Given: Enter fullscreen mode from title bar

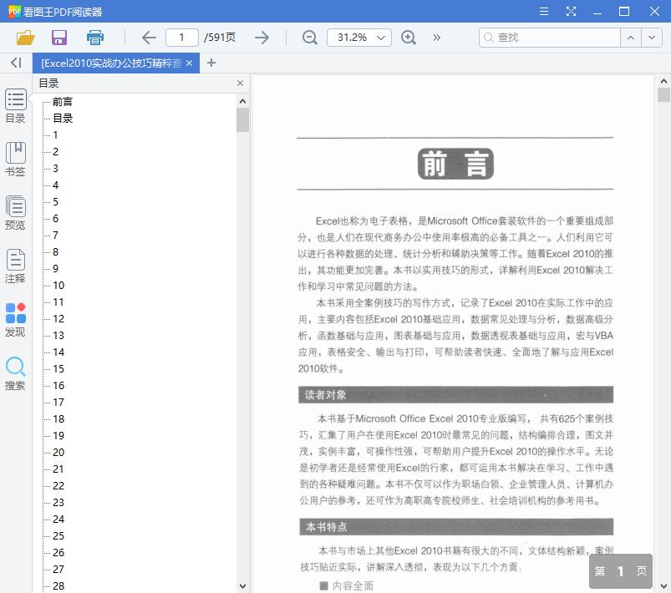Looking at the screenshot, I should coord(571,11).
